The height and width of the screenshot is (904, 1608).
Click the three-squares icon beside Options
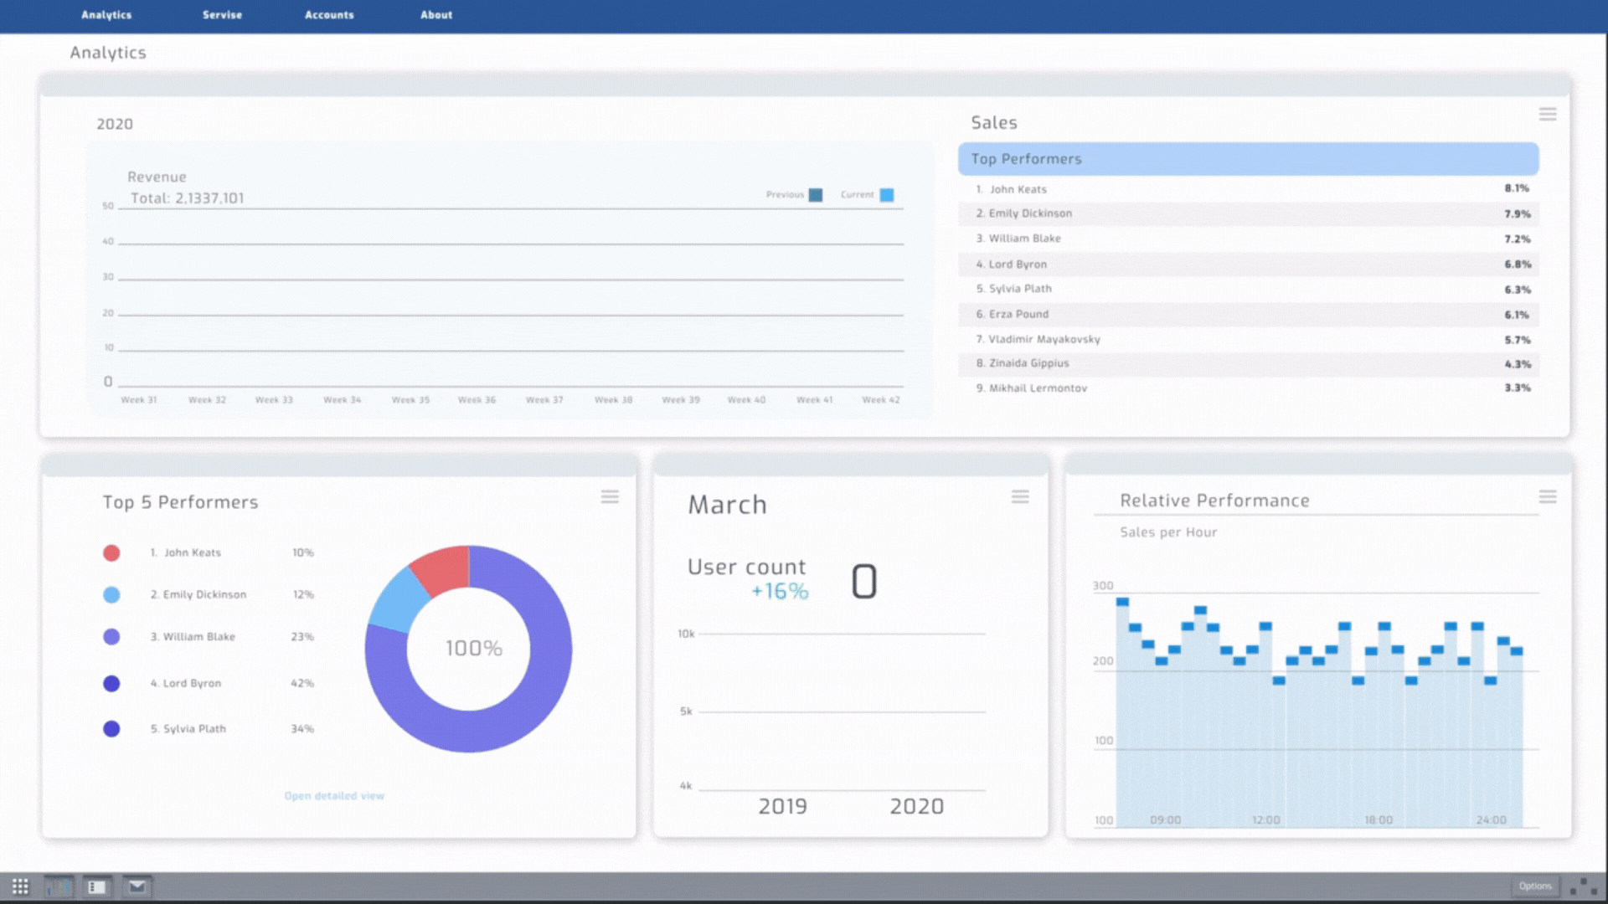tap(1583, 886)
